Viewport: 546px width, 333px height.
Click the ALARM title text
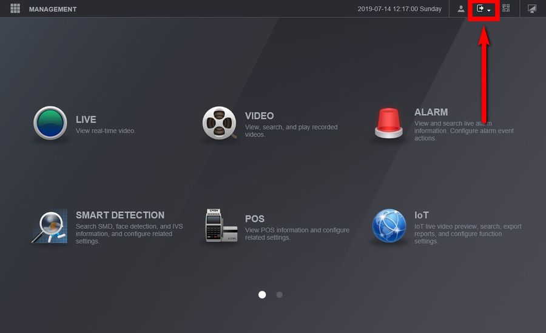click(431, 112)
